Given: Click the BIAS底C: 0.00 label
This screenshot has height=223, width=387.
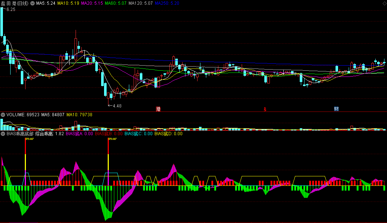Looking at the screenshot, I should point(138,134).
